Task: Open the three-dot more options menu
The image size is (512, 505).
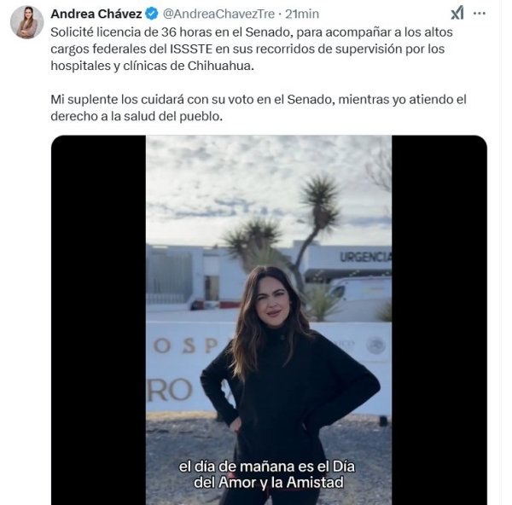Action: (479, 14)
